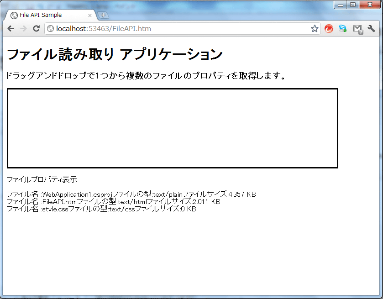Close the File API Sample tab
This screenshot has width=383, height=299.
click(x=89, y=14)
